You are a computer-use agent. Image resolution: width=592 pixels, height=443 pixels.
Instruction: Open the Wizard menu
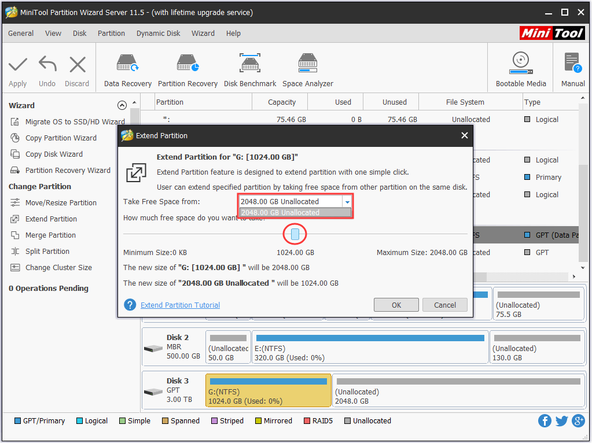[203, 33]
